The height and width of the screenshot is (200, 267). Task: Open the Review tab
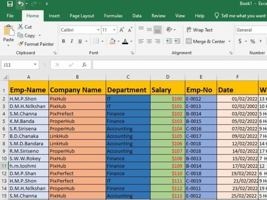pyautogui.click(x=158, y=16)
